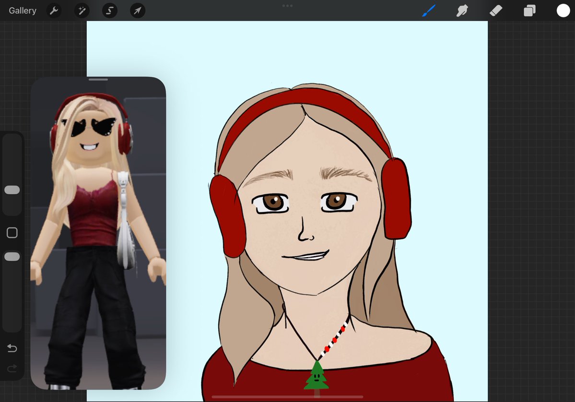Image resolution: width=575 pixels, height=402 pixels.
Task: Tap the grab handle atop the reference window
Action: tap(98, 79)
